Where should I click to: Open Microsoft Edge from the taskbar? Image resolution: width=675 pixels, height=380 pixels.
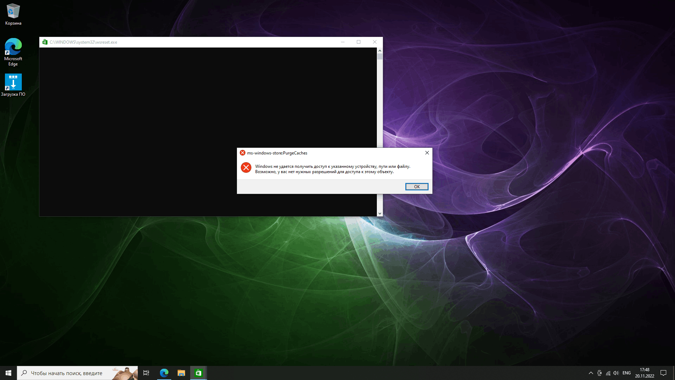164,373
